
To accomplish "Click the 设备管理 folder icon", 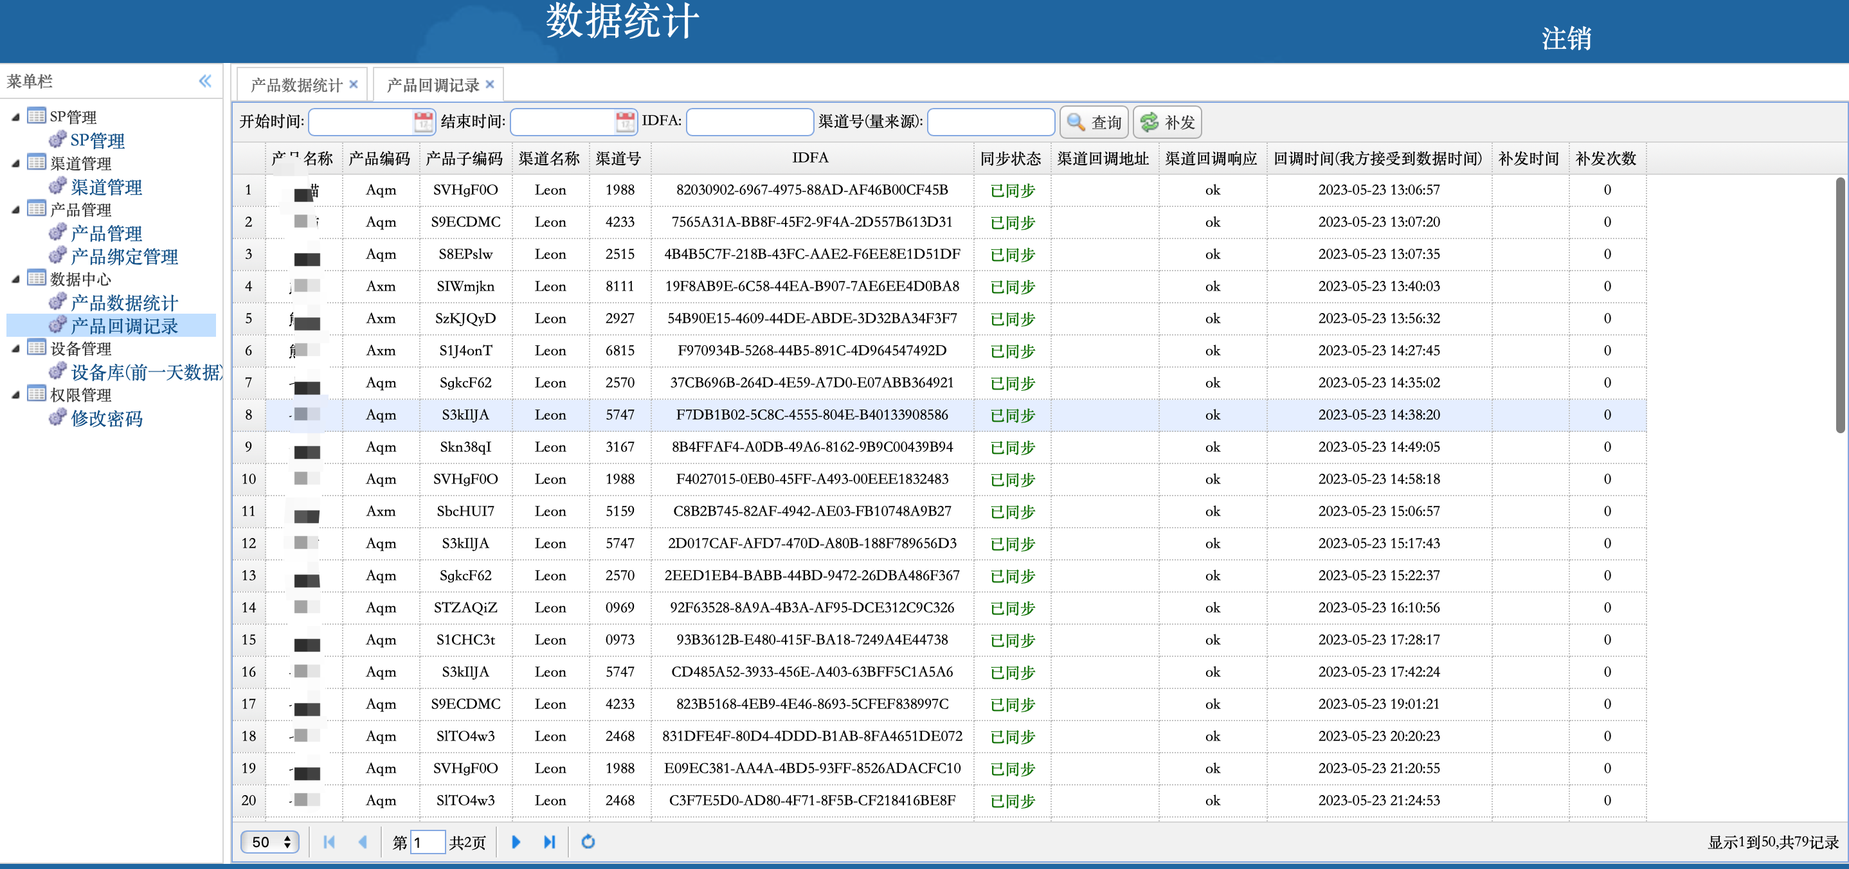I will pos(37,348).
